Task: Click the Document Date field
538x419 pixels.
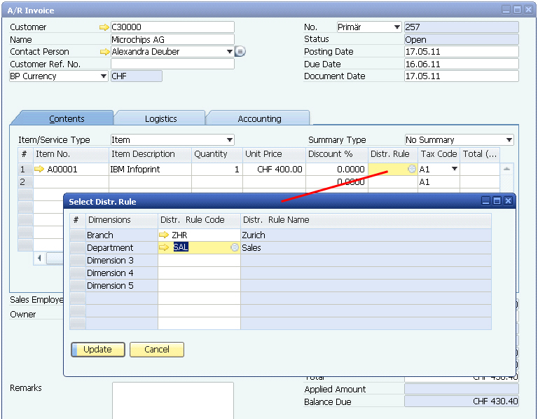Action: (x=462, y=76)
